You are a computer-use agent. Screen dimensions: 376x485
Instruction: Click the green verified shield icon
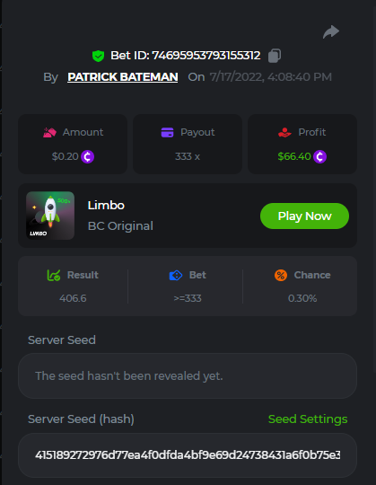tap(98, 56)
